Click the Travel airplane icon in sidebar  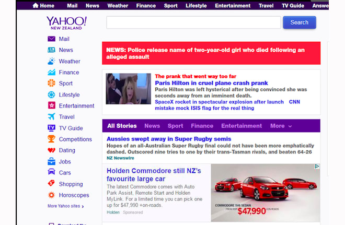point(51,116)
